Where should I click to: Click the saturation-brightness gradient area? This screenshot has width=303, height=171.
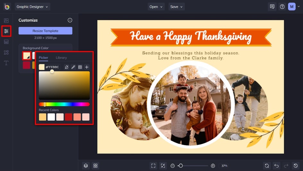click(x=64, y=85)
